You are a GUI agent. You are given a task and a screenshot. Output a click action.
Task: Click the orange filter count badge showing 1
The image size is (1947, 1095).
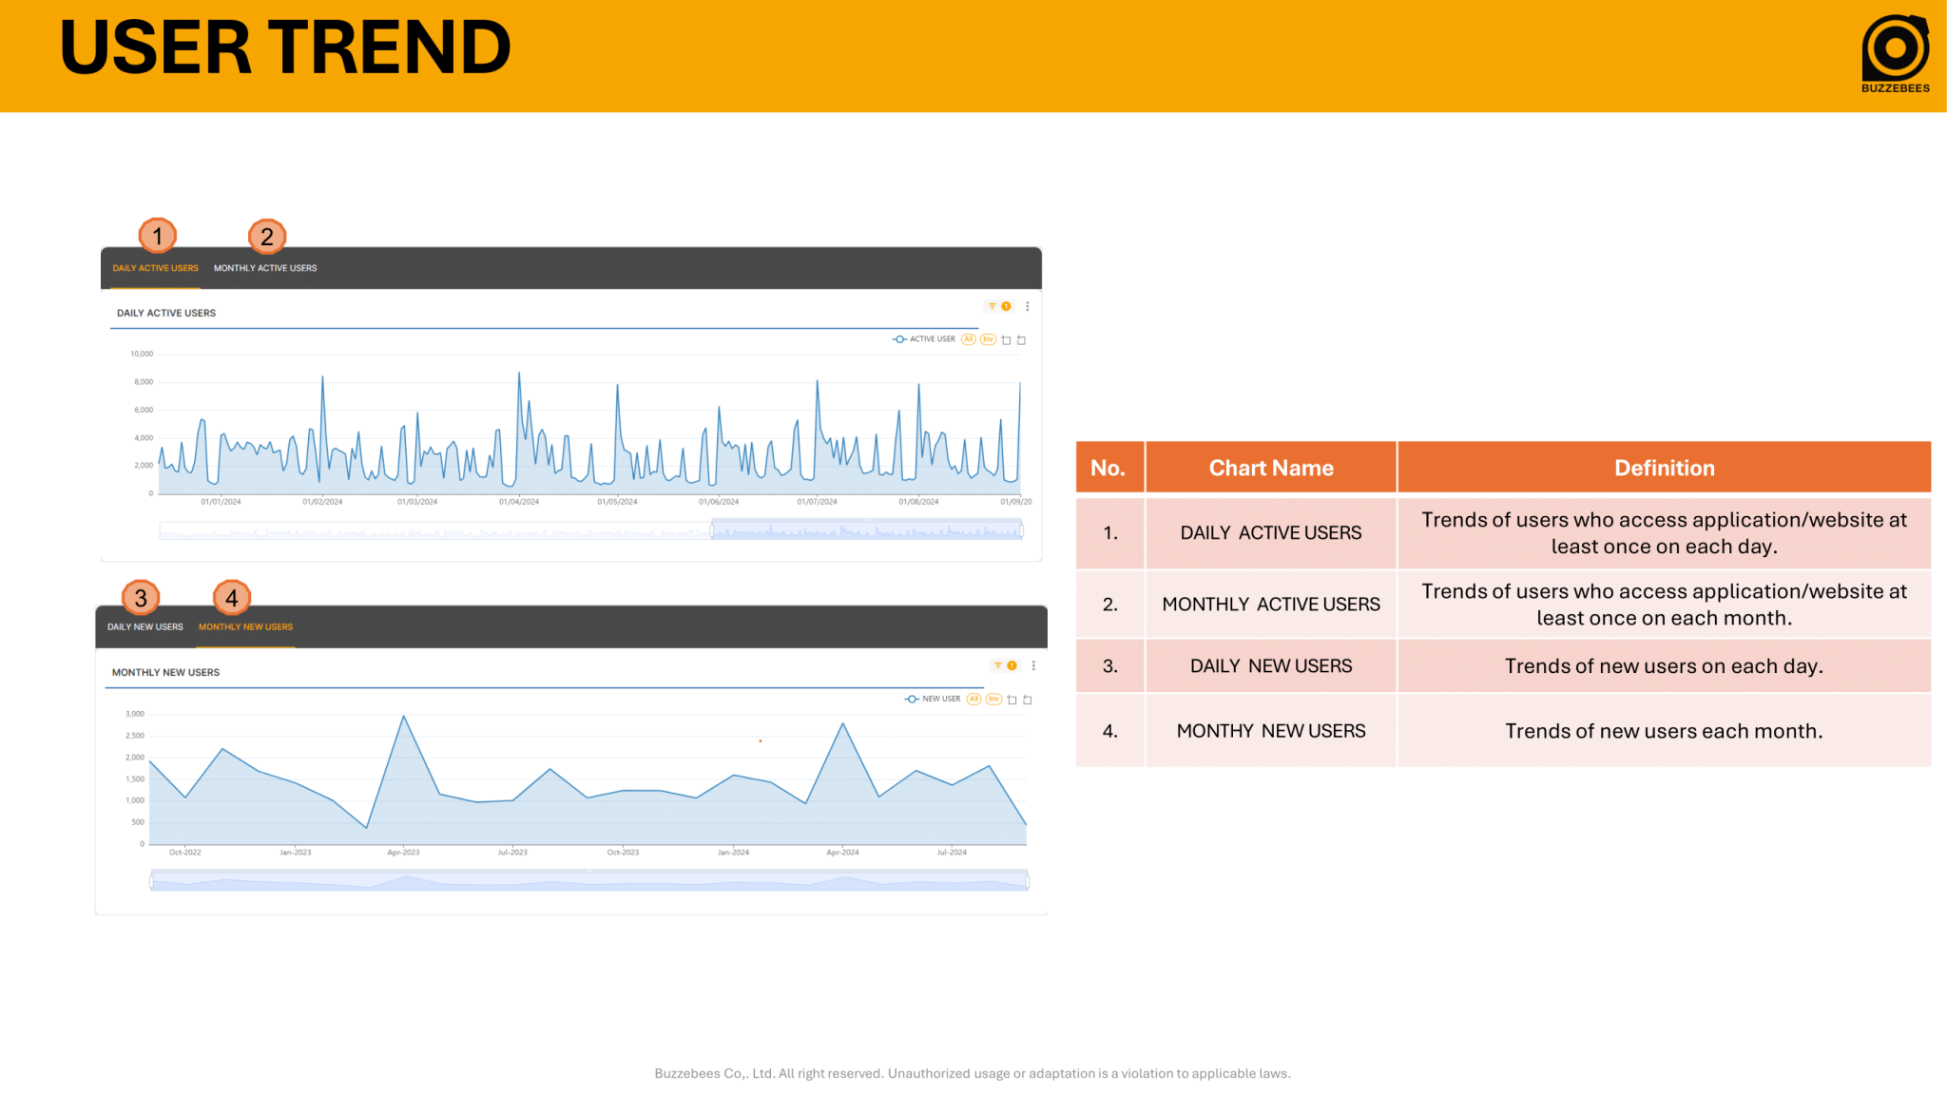1006,306
